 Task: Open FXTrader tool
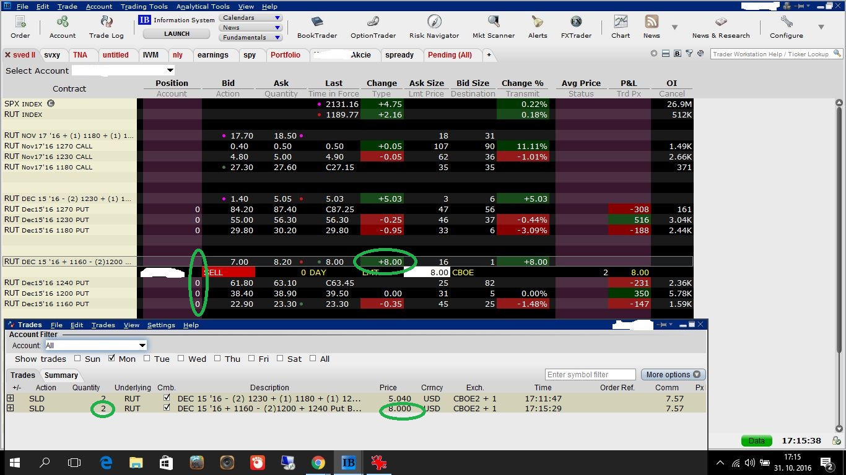click(x=576, y=27)
